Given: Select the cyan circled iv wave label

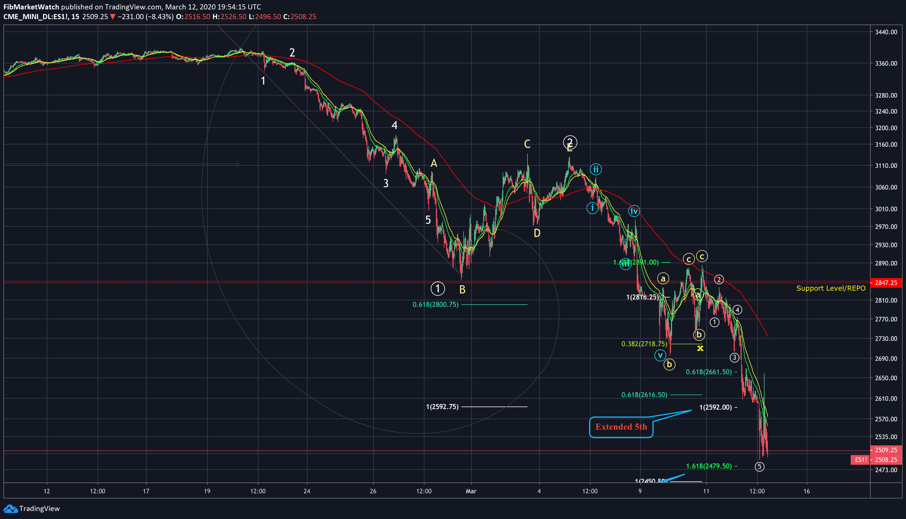Looking at the screenshot, I should pyautogui.click(x=634, y=211).
